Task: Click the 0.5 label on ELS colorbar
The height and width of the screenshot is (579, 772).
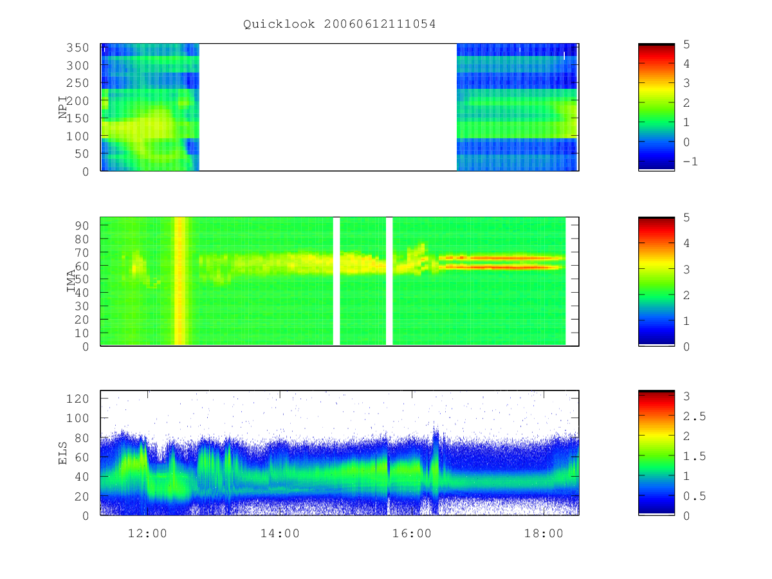Action: pyautogui.click(x=694, y=496)
